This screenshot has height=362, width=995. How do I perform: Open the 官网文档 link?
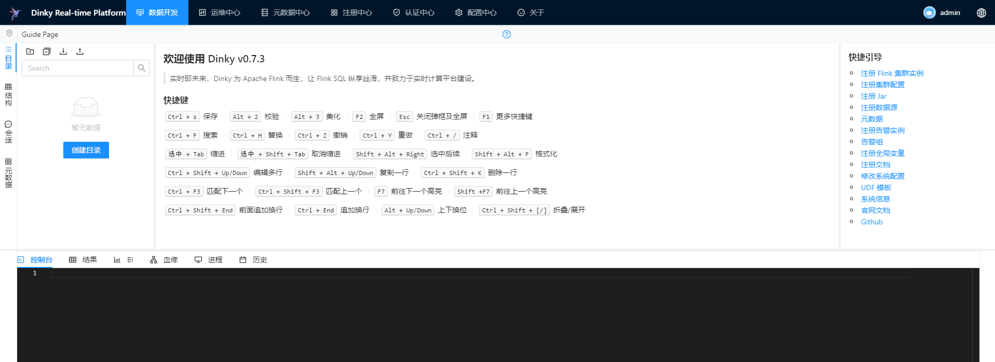875,210
